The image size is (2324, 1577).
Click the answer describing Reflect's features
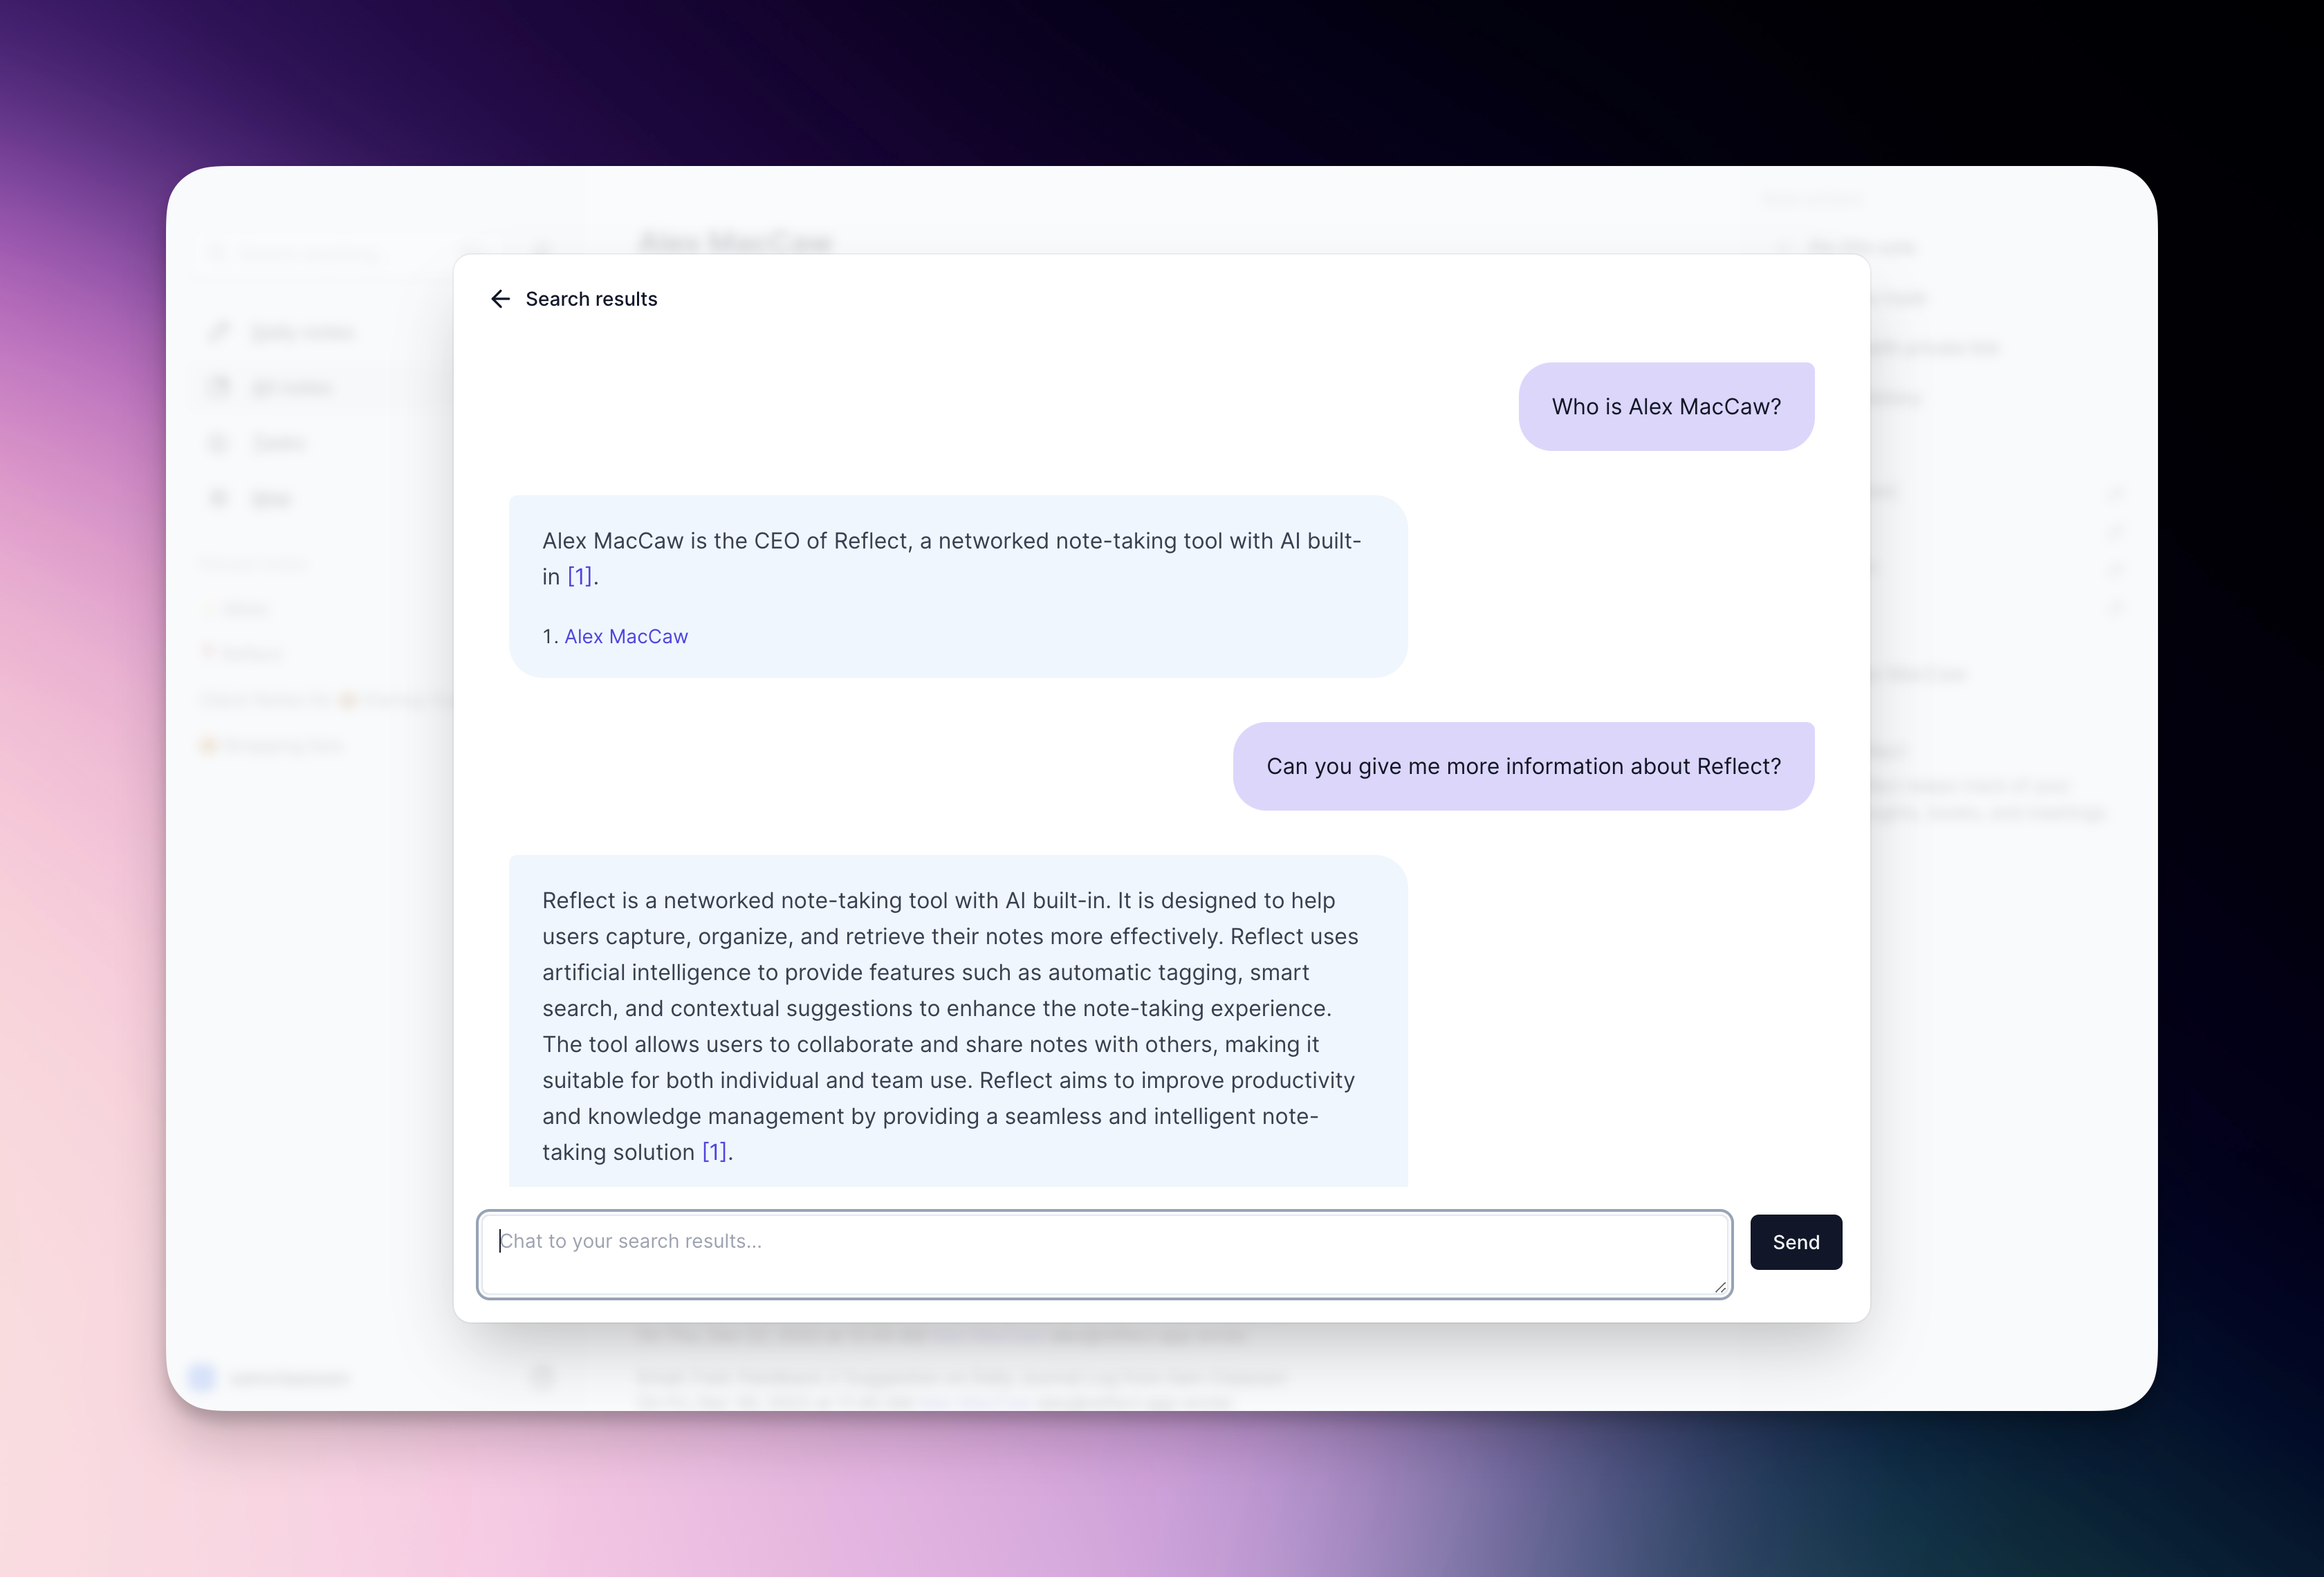click(x=958, y=1021)
